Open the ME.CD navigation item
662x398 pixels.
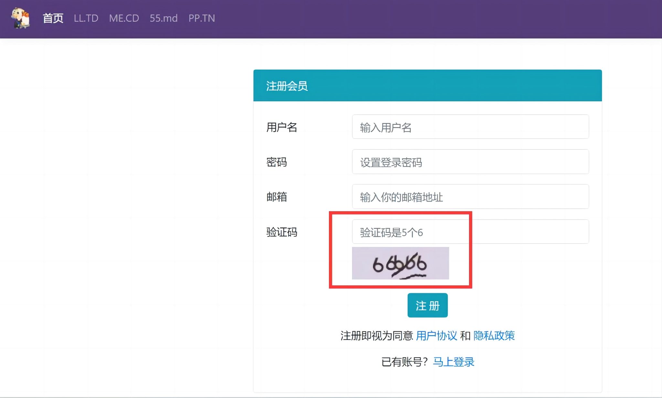coord(124,18)
